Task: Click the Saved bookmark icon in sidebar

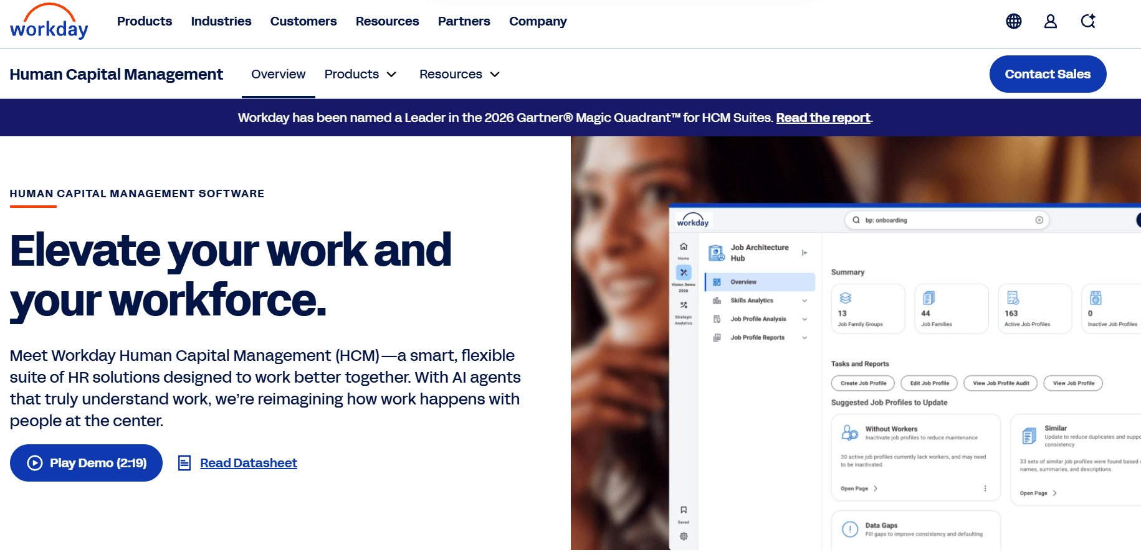Action: 684,510
